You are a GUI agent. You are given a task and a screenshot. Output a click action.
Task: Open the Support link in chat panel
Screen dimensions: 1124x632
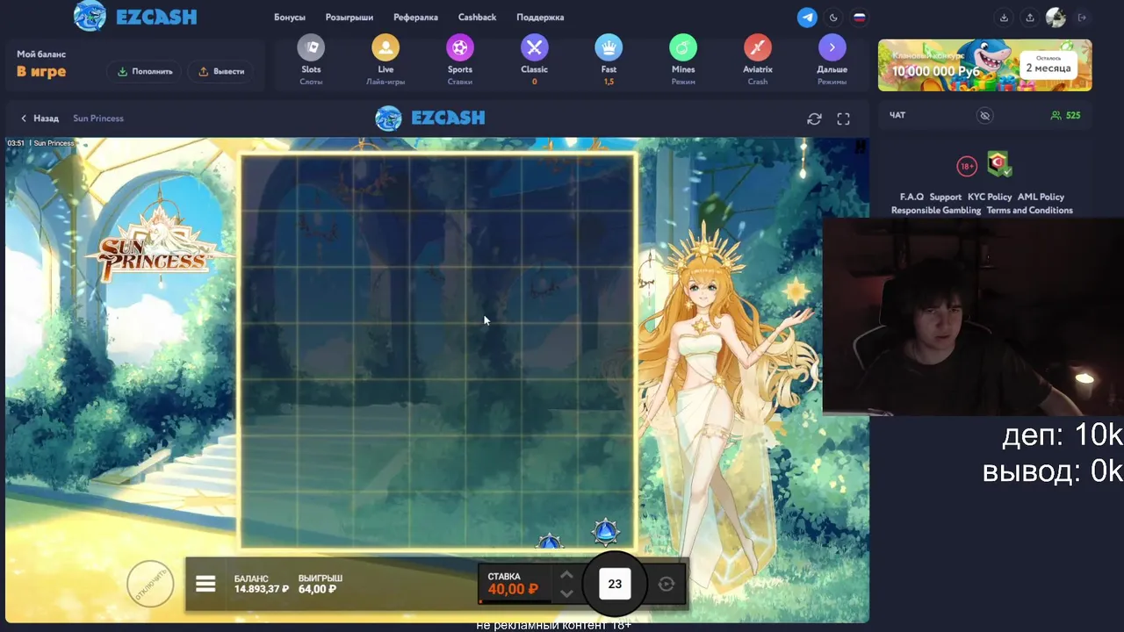click(946, 197)
